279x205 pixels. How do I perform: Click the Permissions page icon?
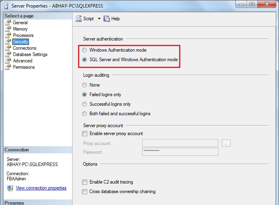[8, 67]
